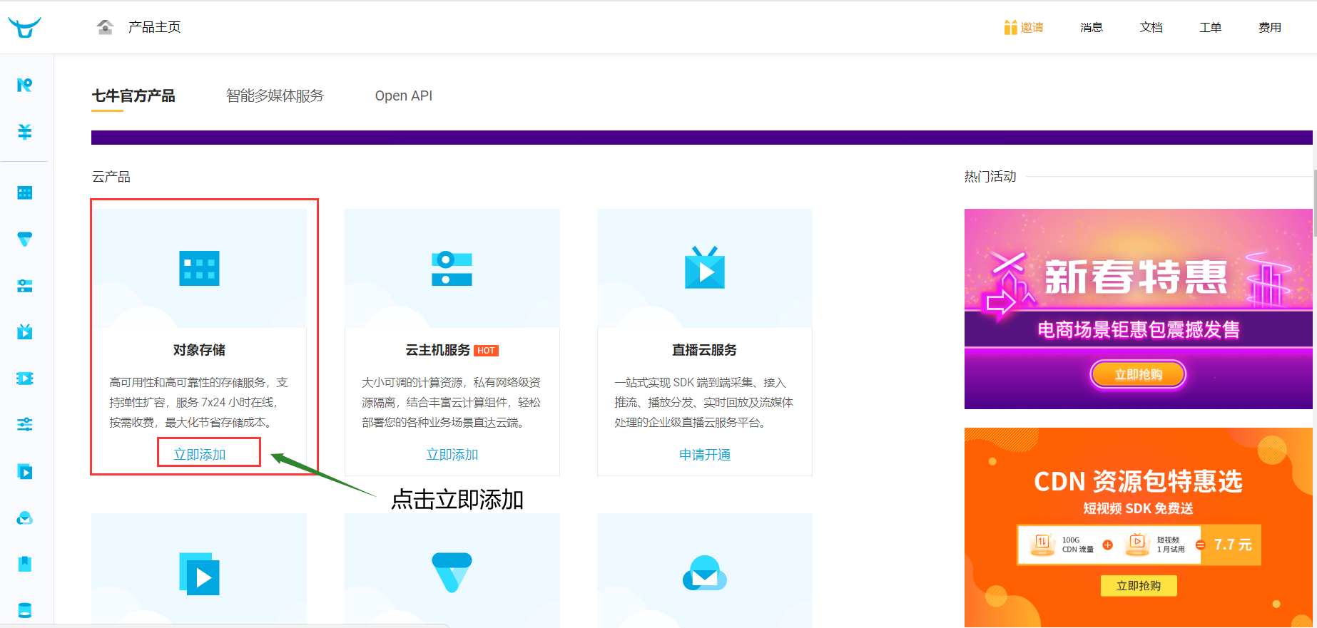Click 立即抢购 on 新春特惠 banner
This screenshot has height=628, width=1317.
[1138, 374]
